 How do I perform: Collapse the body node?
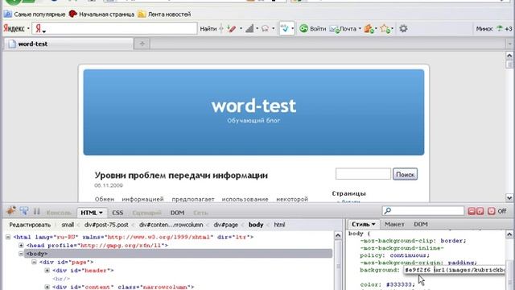[21, 254]
